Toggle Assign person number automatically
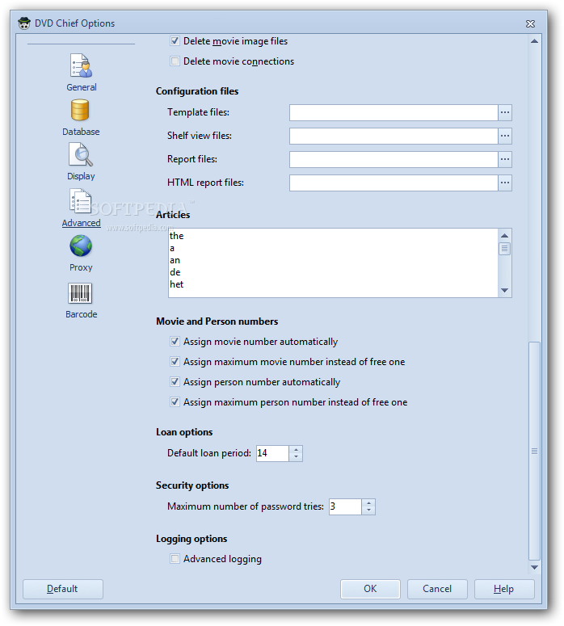564x626 pixels. [x=175, y=382]
